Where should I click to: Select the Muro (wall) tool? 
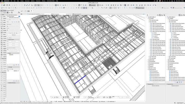pos(3,16)
